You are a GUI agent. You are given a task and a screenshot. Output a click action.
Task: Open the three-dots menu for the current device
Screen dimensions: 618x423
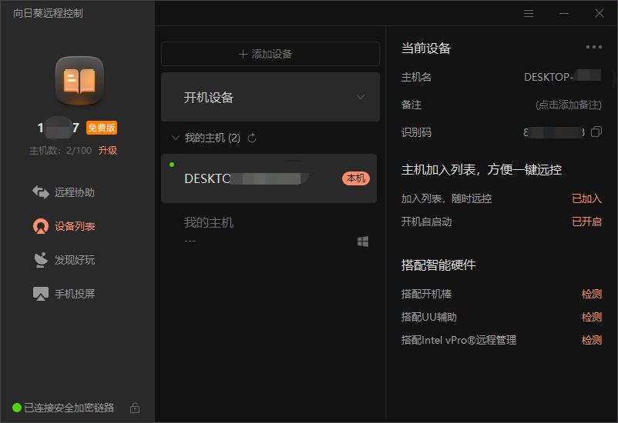(x=593, y=47)
